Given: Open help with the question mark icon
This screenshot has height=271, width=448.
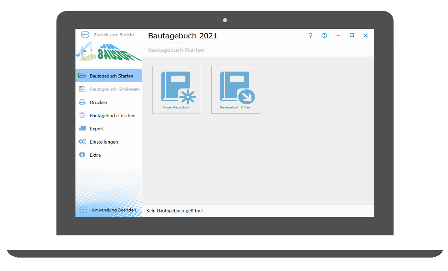Looking at the screenshot, I should 311,36.
